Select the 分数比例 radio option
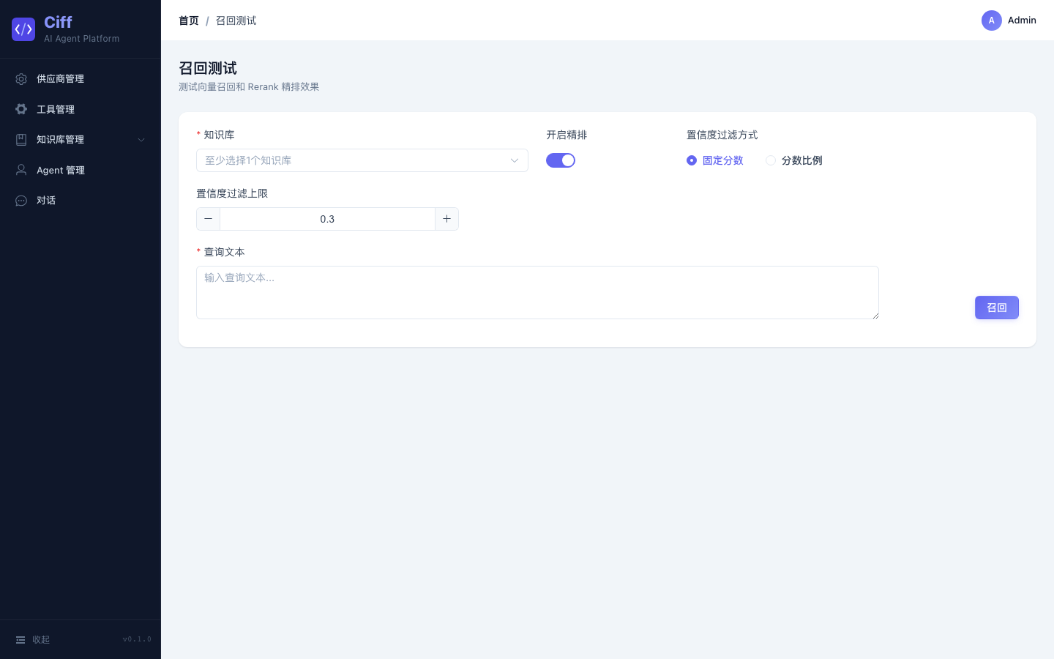This screenshot has width=1054, height=659. click(794, 160)
